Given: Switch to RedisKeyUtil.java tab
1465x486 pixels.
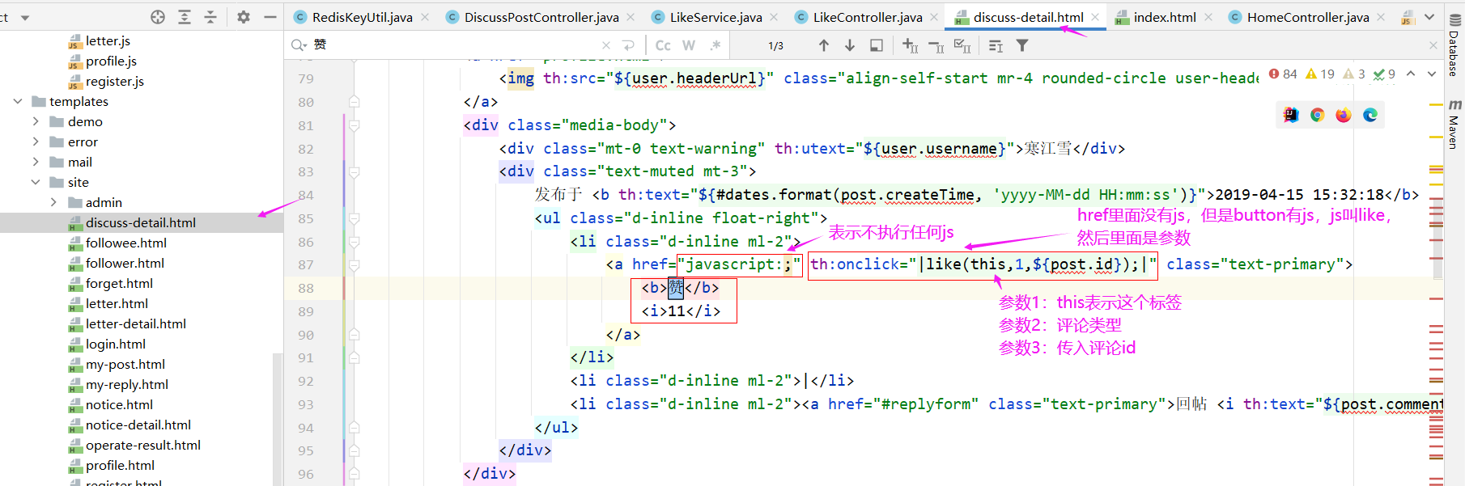Looking at the screenshot, I should [362, 17].
